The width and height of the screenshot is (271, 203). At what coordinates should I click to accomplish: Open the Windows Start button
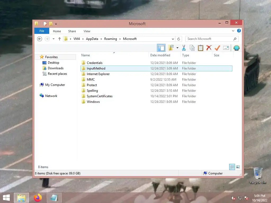point(6,198)
